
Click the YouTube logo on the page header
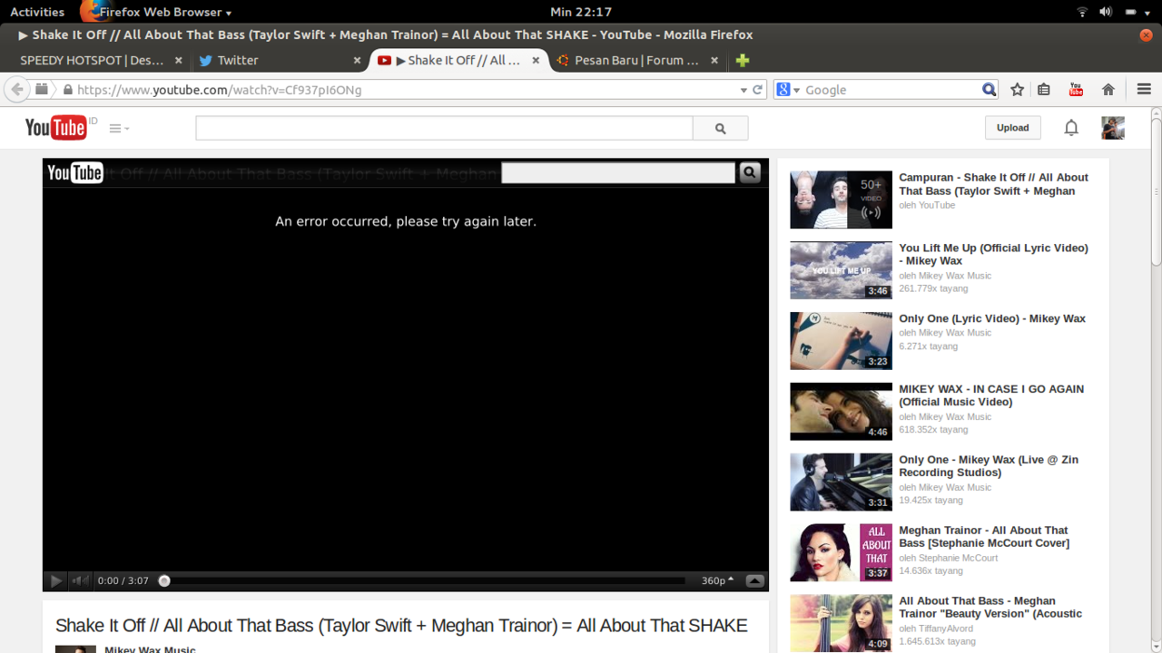[55, 128]
